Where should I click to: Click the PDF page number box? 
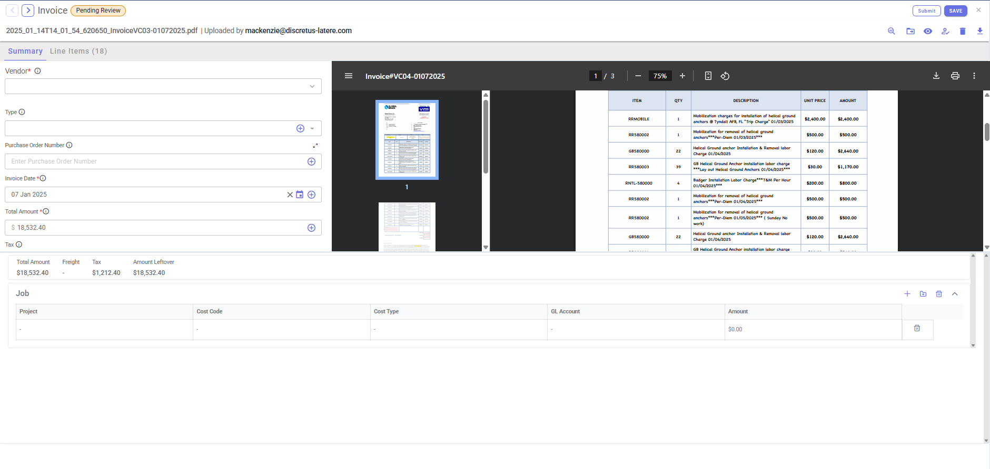tap(596, 76)
